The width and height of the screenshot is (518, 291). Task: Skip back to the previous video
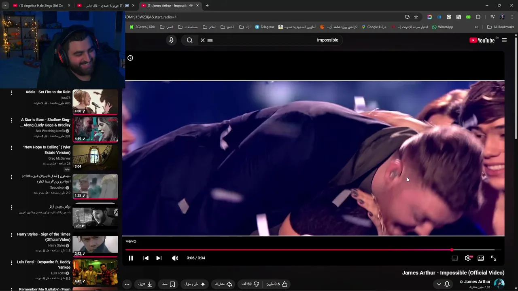[146, 258]
